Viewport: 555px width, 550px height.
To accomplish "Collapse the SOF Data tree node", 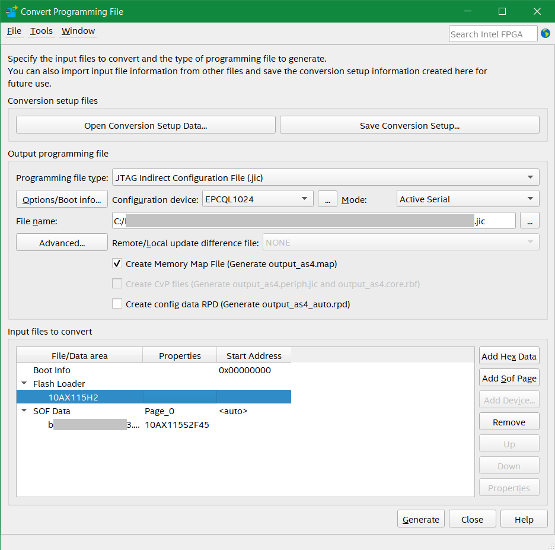I will point(24,411).
